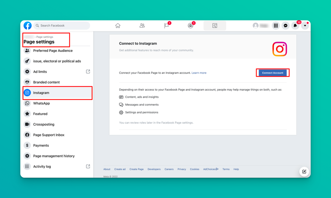Click the Payments dollar icon

[27, 145]
